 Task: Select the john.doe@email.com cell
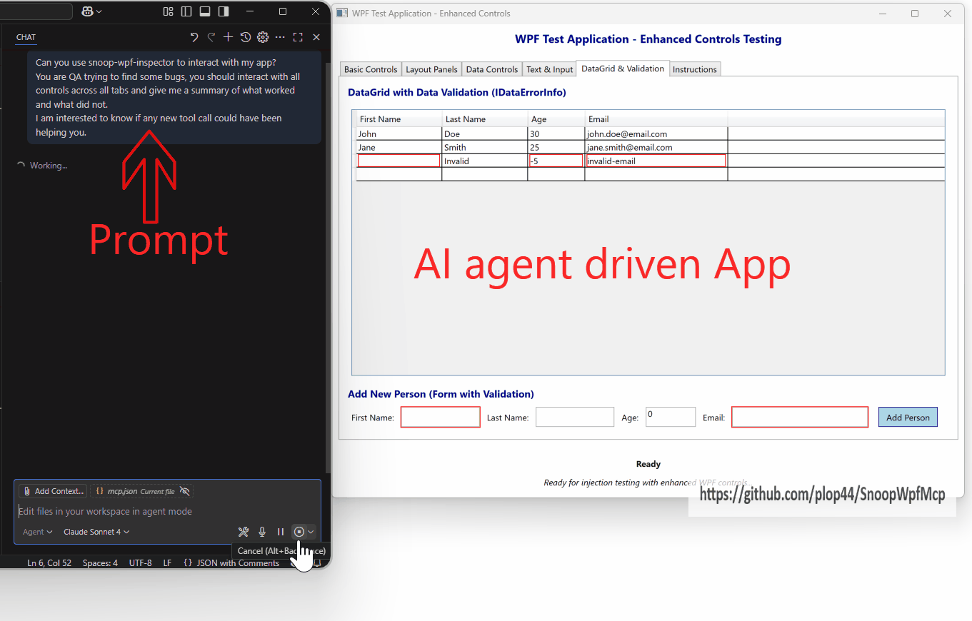(656, 133)
